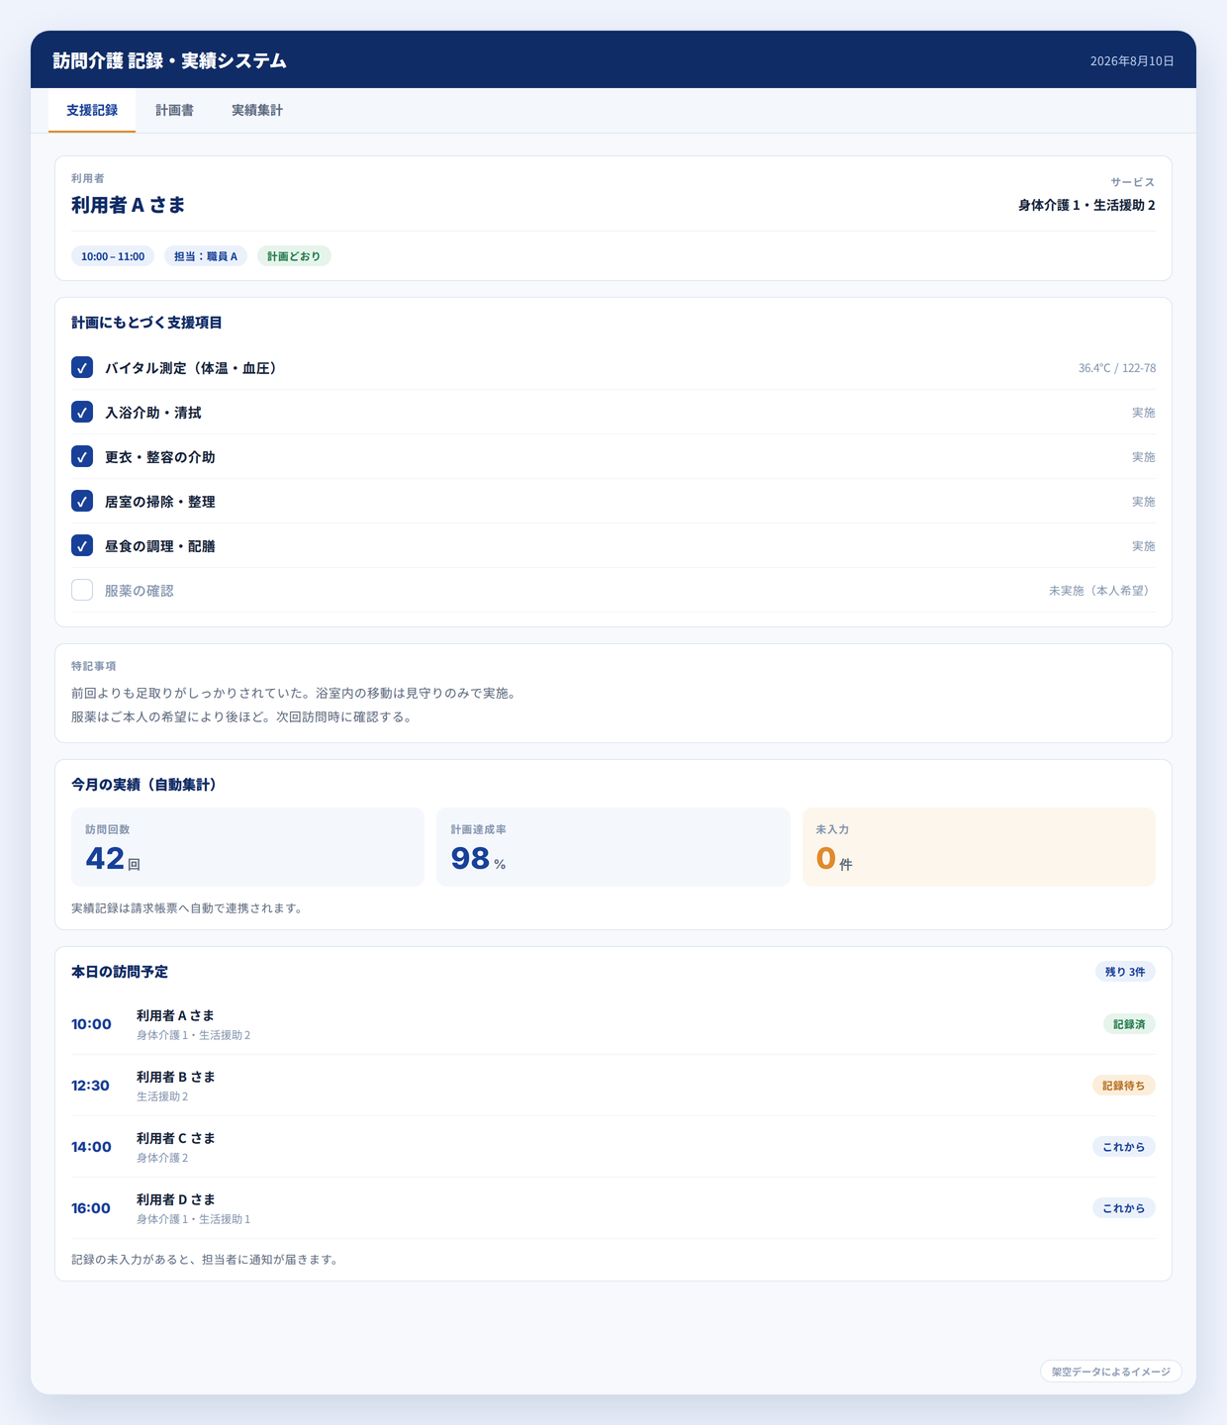This screenshot has width=1227, height=1425.
Task: Click 身体介護 1・生活援助 1 under 利用者 D
Action: (194, 1219)
